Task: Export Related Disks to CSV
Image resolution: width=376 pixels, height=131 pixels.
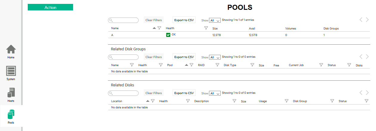Action: coord(184,93)
